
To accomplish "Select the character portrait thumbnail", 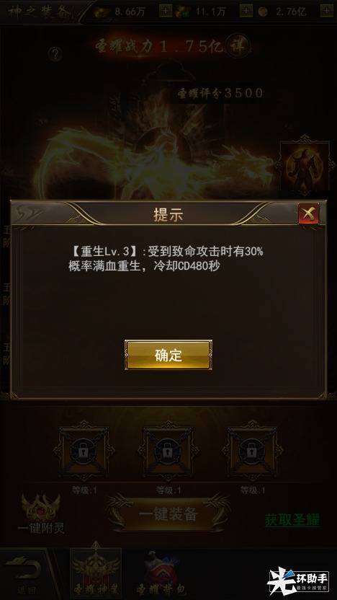I will 305,165.
